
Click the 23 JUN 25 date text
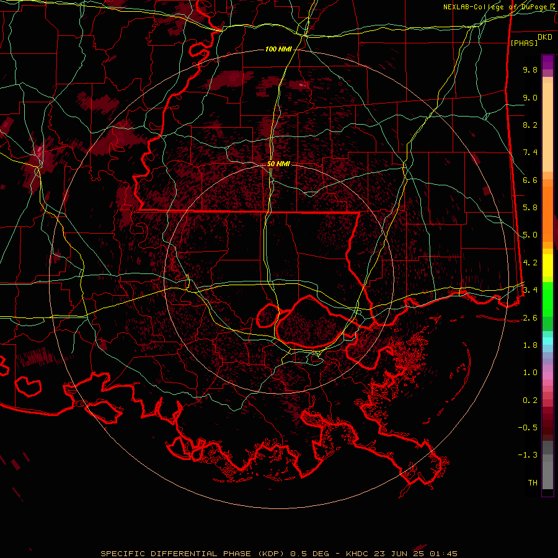click(399, 554)
